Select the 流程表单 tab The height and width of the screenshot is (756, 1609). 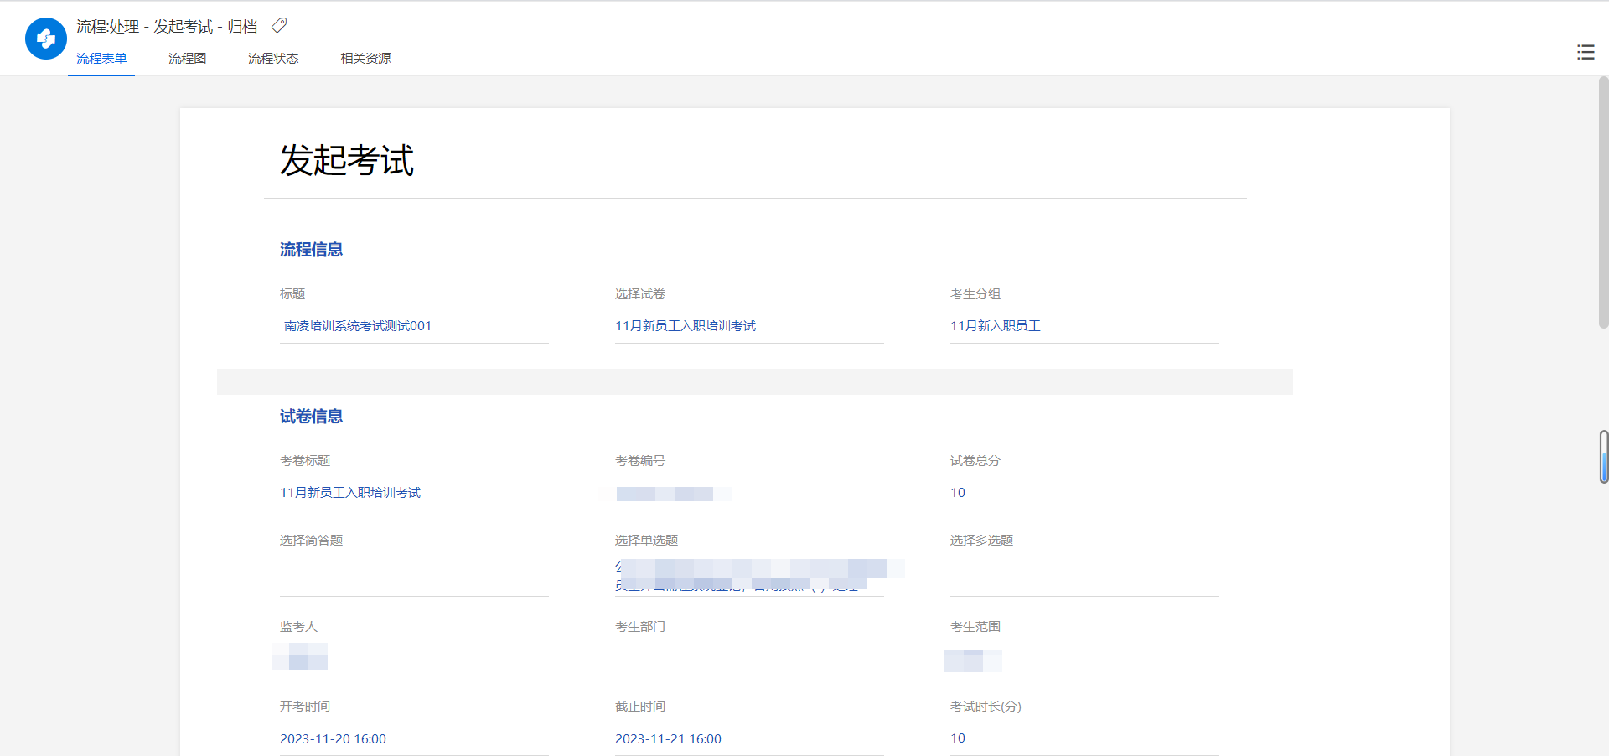tap(101, 58)
